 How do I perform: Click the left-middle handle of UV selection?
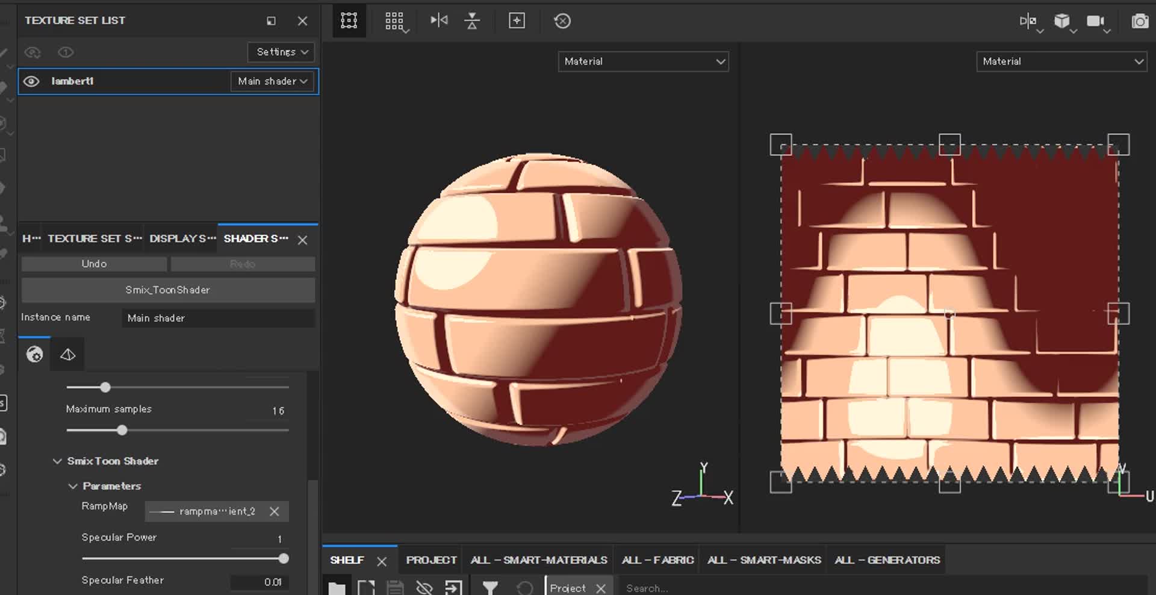click(x=781, y=314)
